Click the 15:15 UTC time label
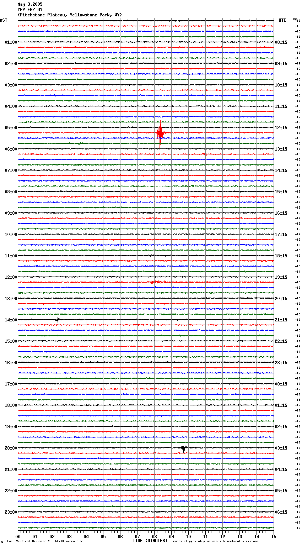Screen dimensions: 302x546 [281, 192]
